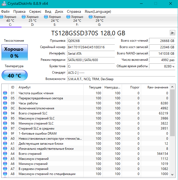Switch to drive D: tab
178x180 pixels.
click(32, 20)
